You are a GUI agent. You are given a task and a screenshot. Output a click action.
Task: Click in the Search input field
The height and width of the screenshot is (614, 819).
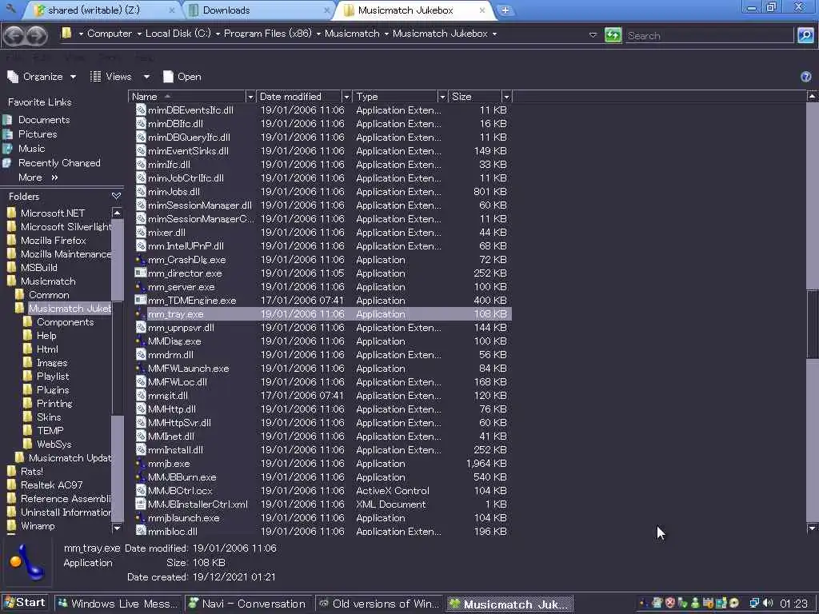[709, 35]
